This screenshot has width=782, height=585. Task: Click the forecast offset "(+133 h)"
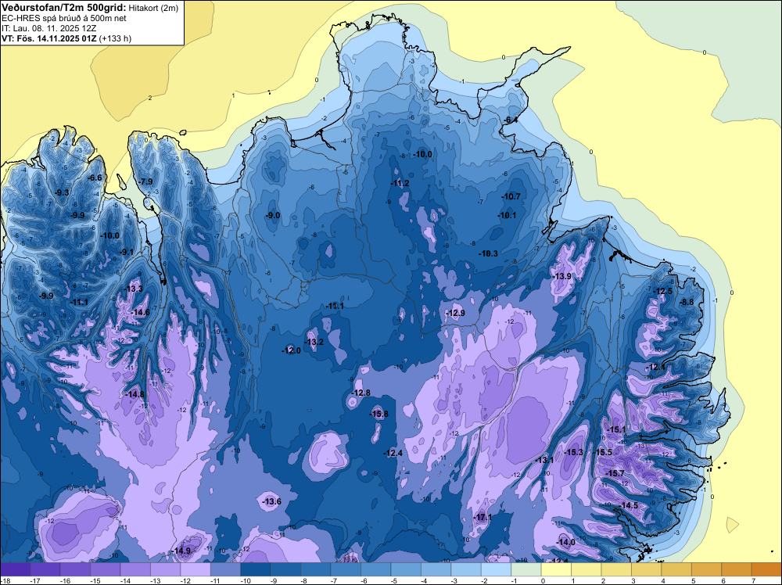(x=115, y=39)
